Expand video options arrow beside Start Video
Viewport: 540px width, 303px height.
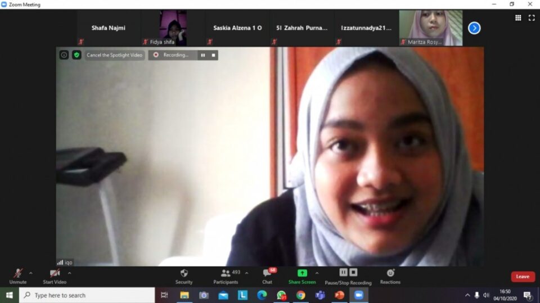click(70, 273)
